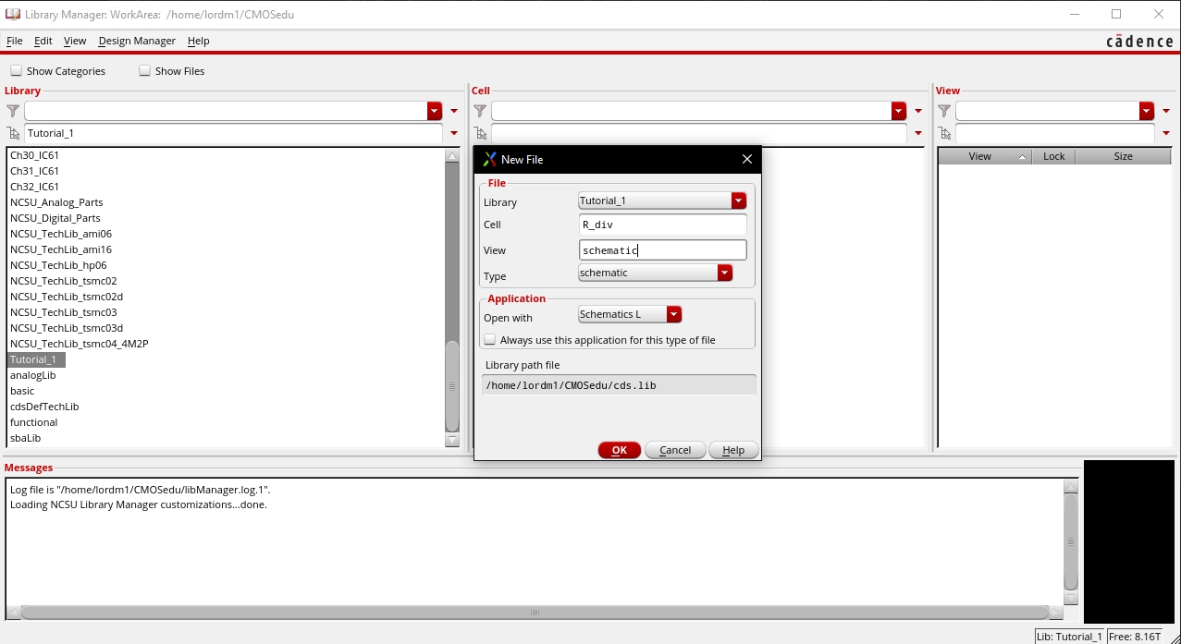Click the Library filter text field
The image size is (1181, 644).
[226, 111]
